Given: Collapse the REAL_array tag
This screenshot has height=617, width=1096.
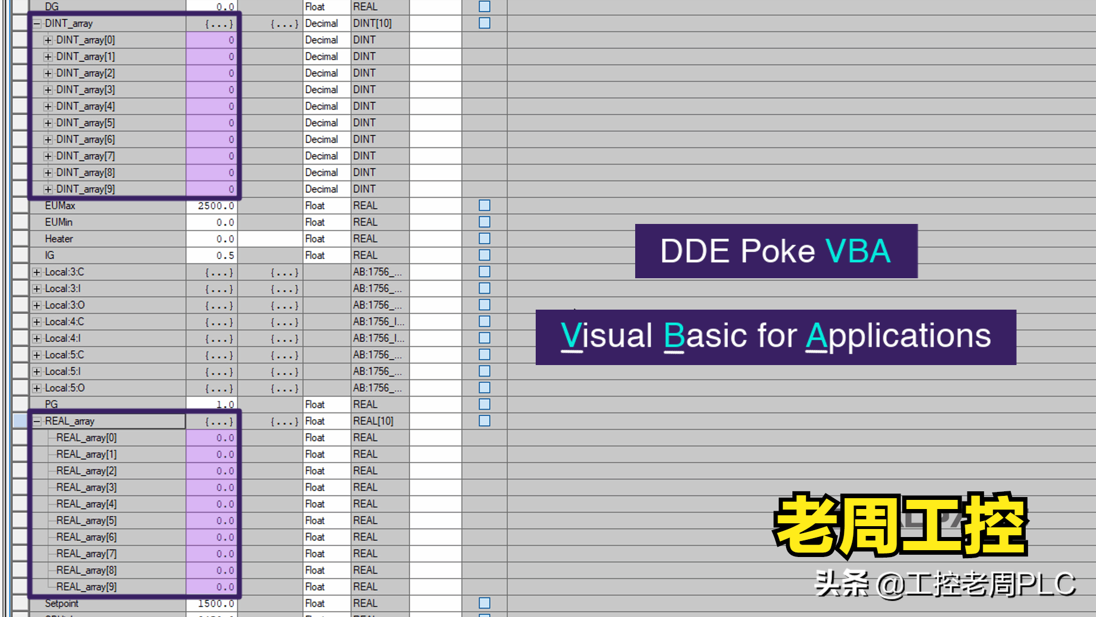Looking at the screenshot, I should (x=36, y=421).
